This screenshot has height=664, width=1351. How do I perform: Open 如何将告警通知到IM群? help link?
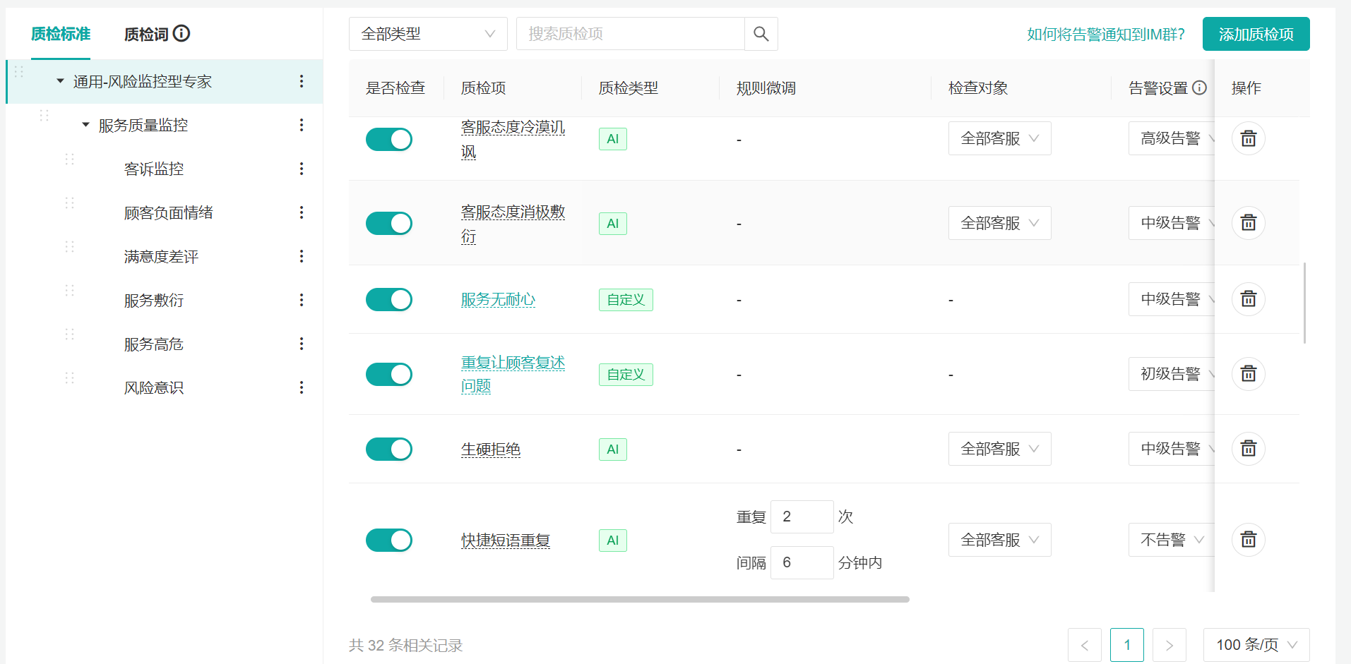(x=1105, y=34)
